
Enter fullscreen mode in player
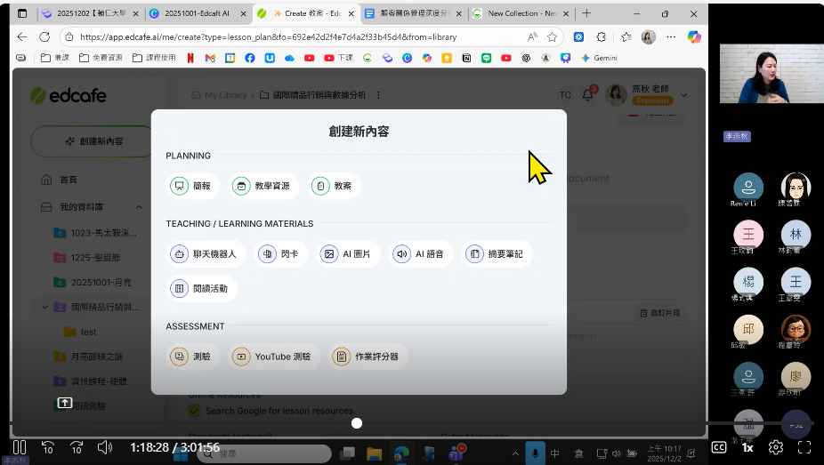804,448
